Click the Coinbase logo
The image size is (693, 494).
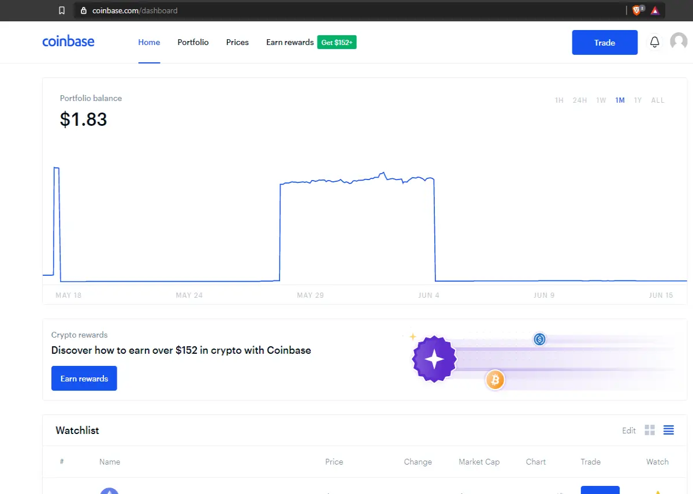point(68,42)
